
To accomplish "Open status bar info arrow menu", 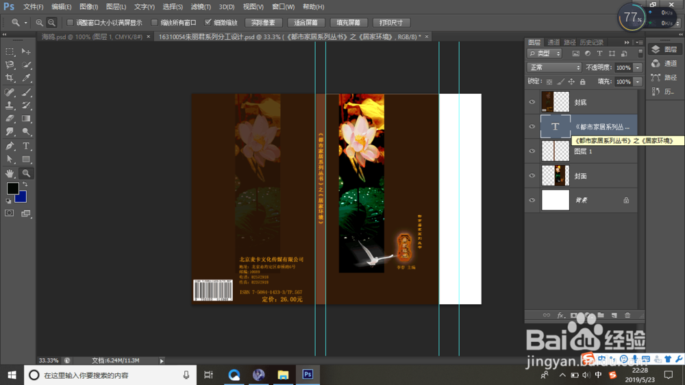I will pos(162,361).
